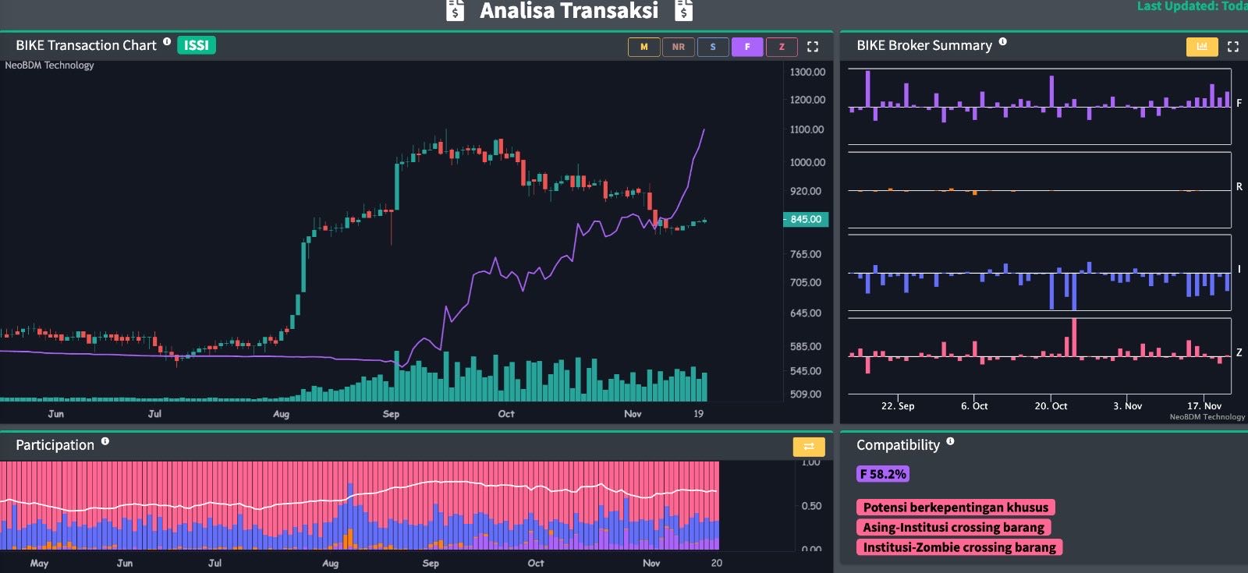
Task: Click the yellow chart button in Broker Summary
Action: click(x=1202, y=47)
